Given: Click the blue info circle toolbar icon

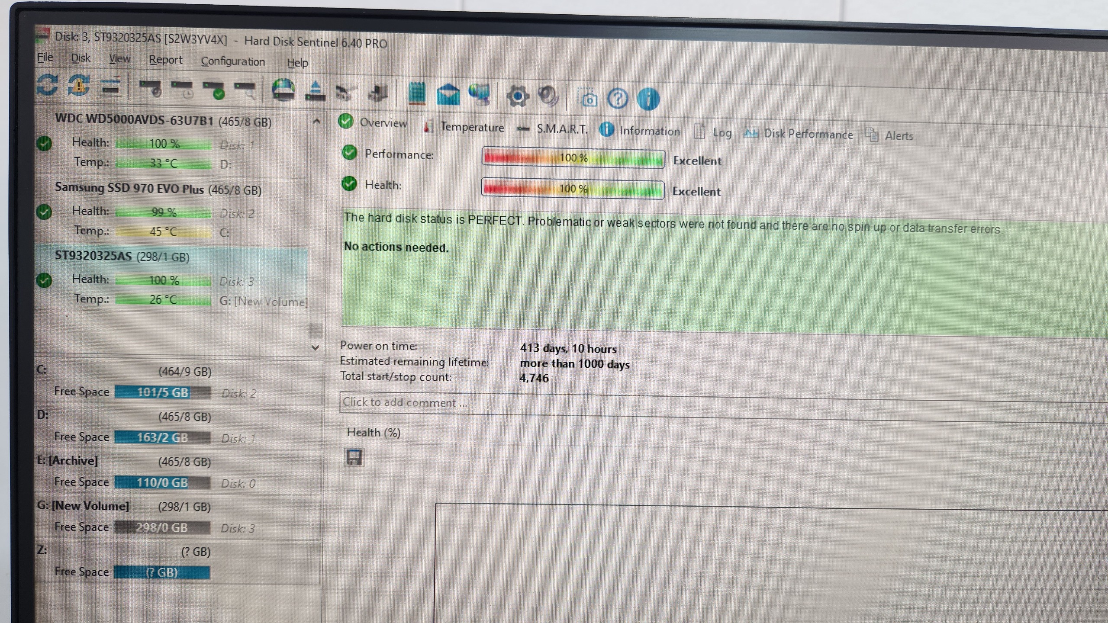Looking at the screenshot, I should (x=648, y=99).
